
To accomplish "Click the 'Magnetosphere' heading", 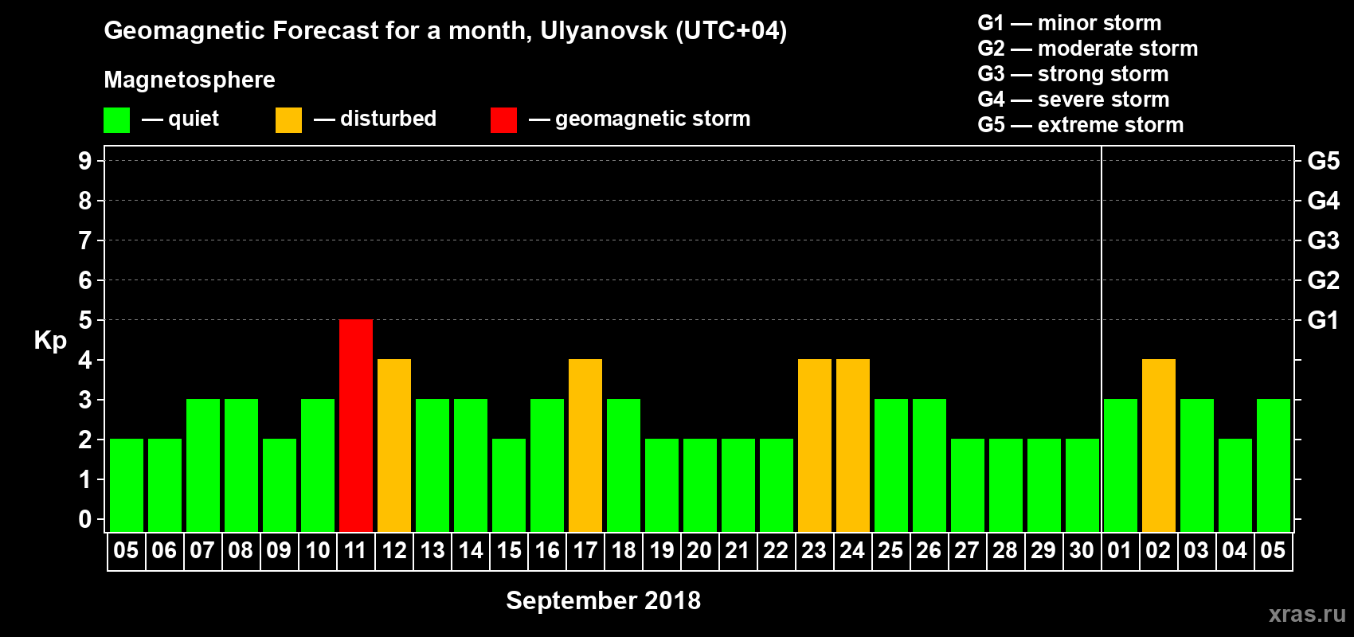I will click(x=190, y=80).
